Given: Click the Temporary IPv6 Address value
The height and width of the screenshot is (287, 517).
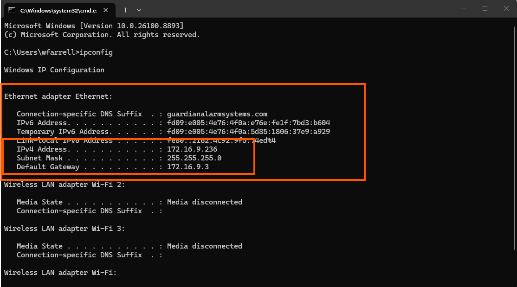Looking at the screenshot, I should point(248,132).
